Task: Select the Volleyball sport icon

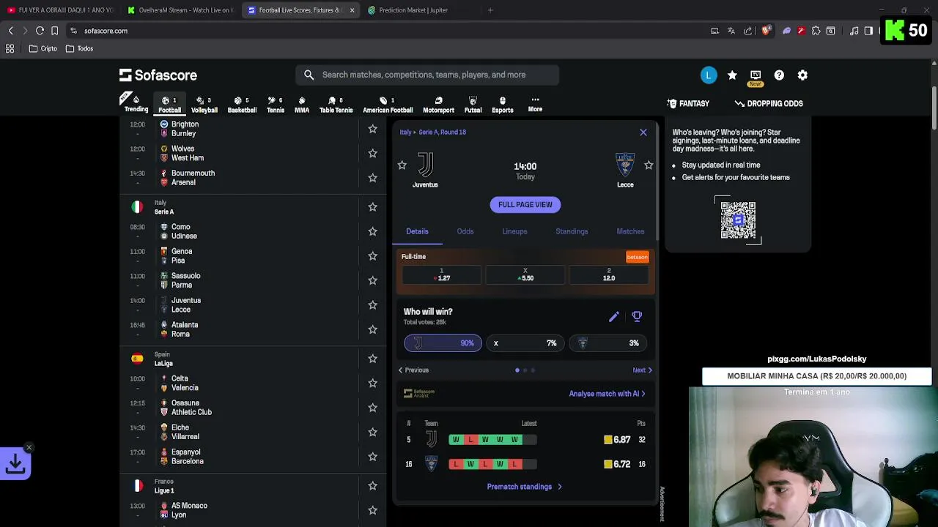Action: tap(204, 105)
